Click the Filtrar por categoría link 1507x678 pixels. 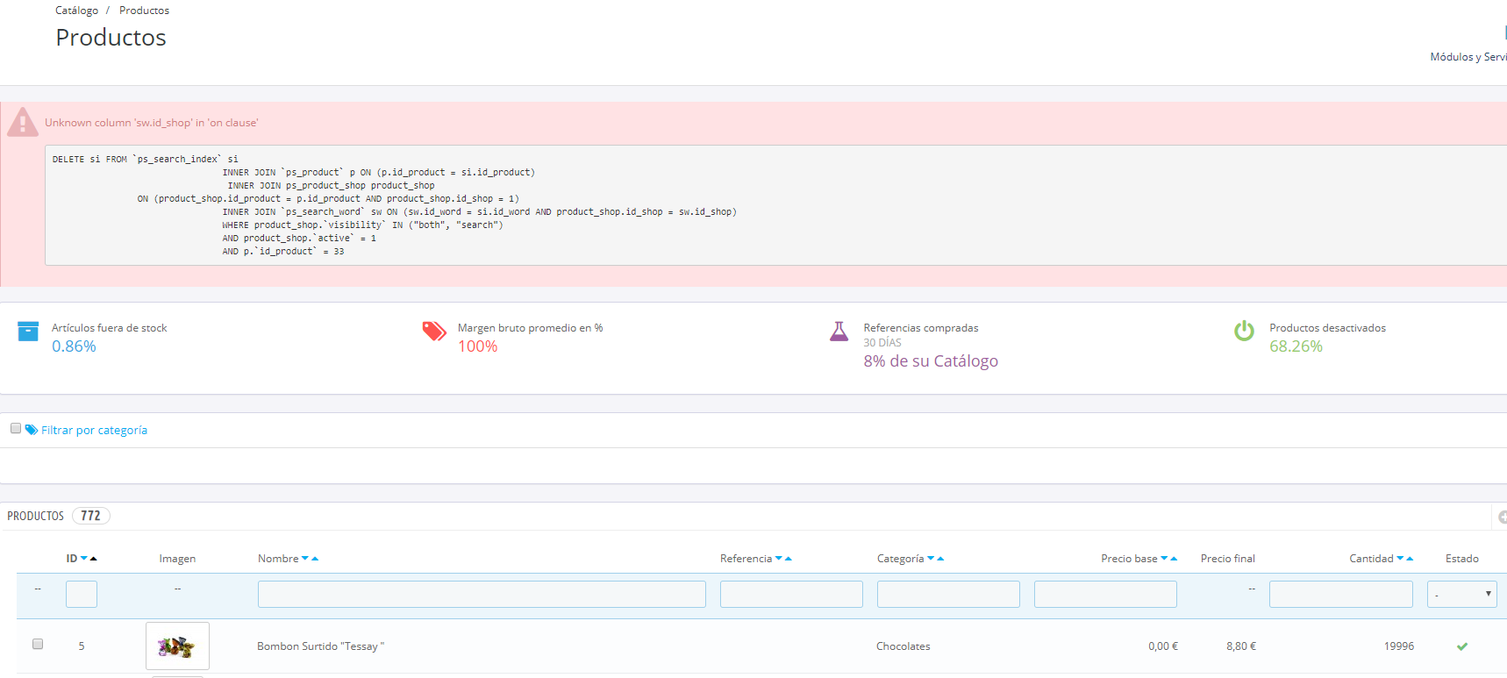(94, 431)
